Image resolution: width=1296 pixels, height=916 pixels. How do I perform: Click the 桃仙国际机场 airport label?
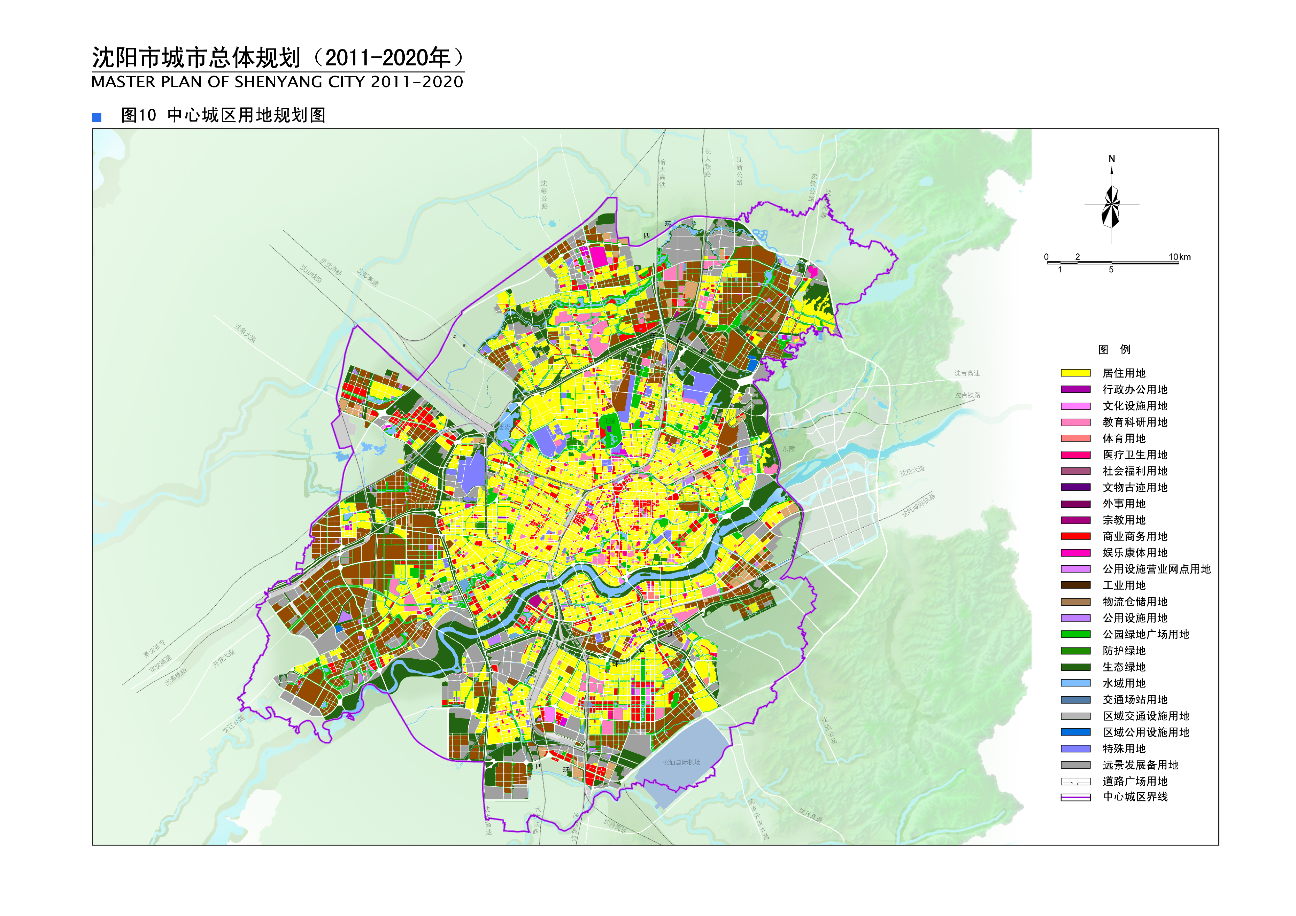point(681,762)
